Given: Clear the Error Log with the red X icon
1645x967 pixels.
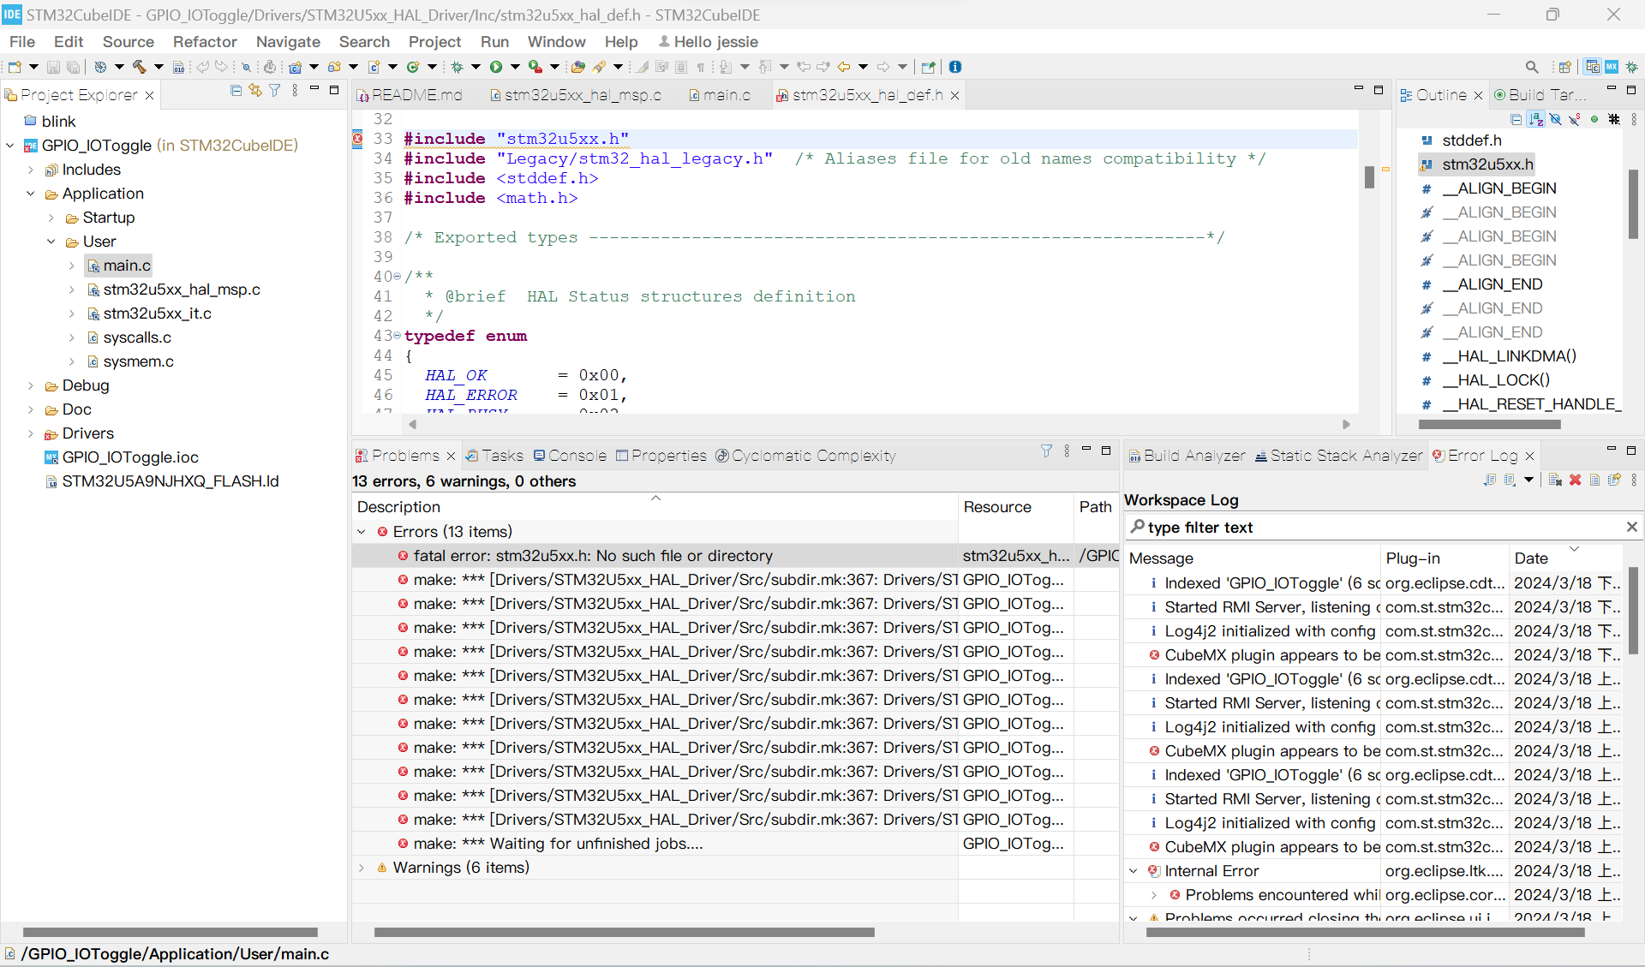Looking at the screenshot, I should click(1575, 481).
